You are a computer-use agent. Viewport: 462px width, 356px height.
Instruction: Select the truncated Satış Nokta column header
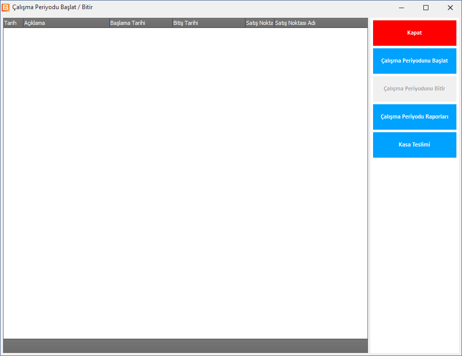[x=260, y=23]
